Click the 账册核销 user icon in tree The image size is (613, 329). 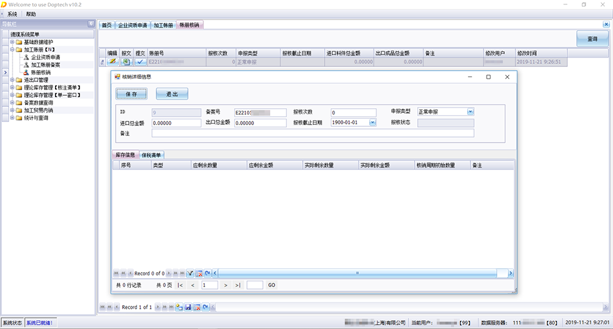click(x=26, y=73)
